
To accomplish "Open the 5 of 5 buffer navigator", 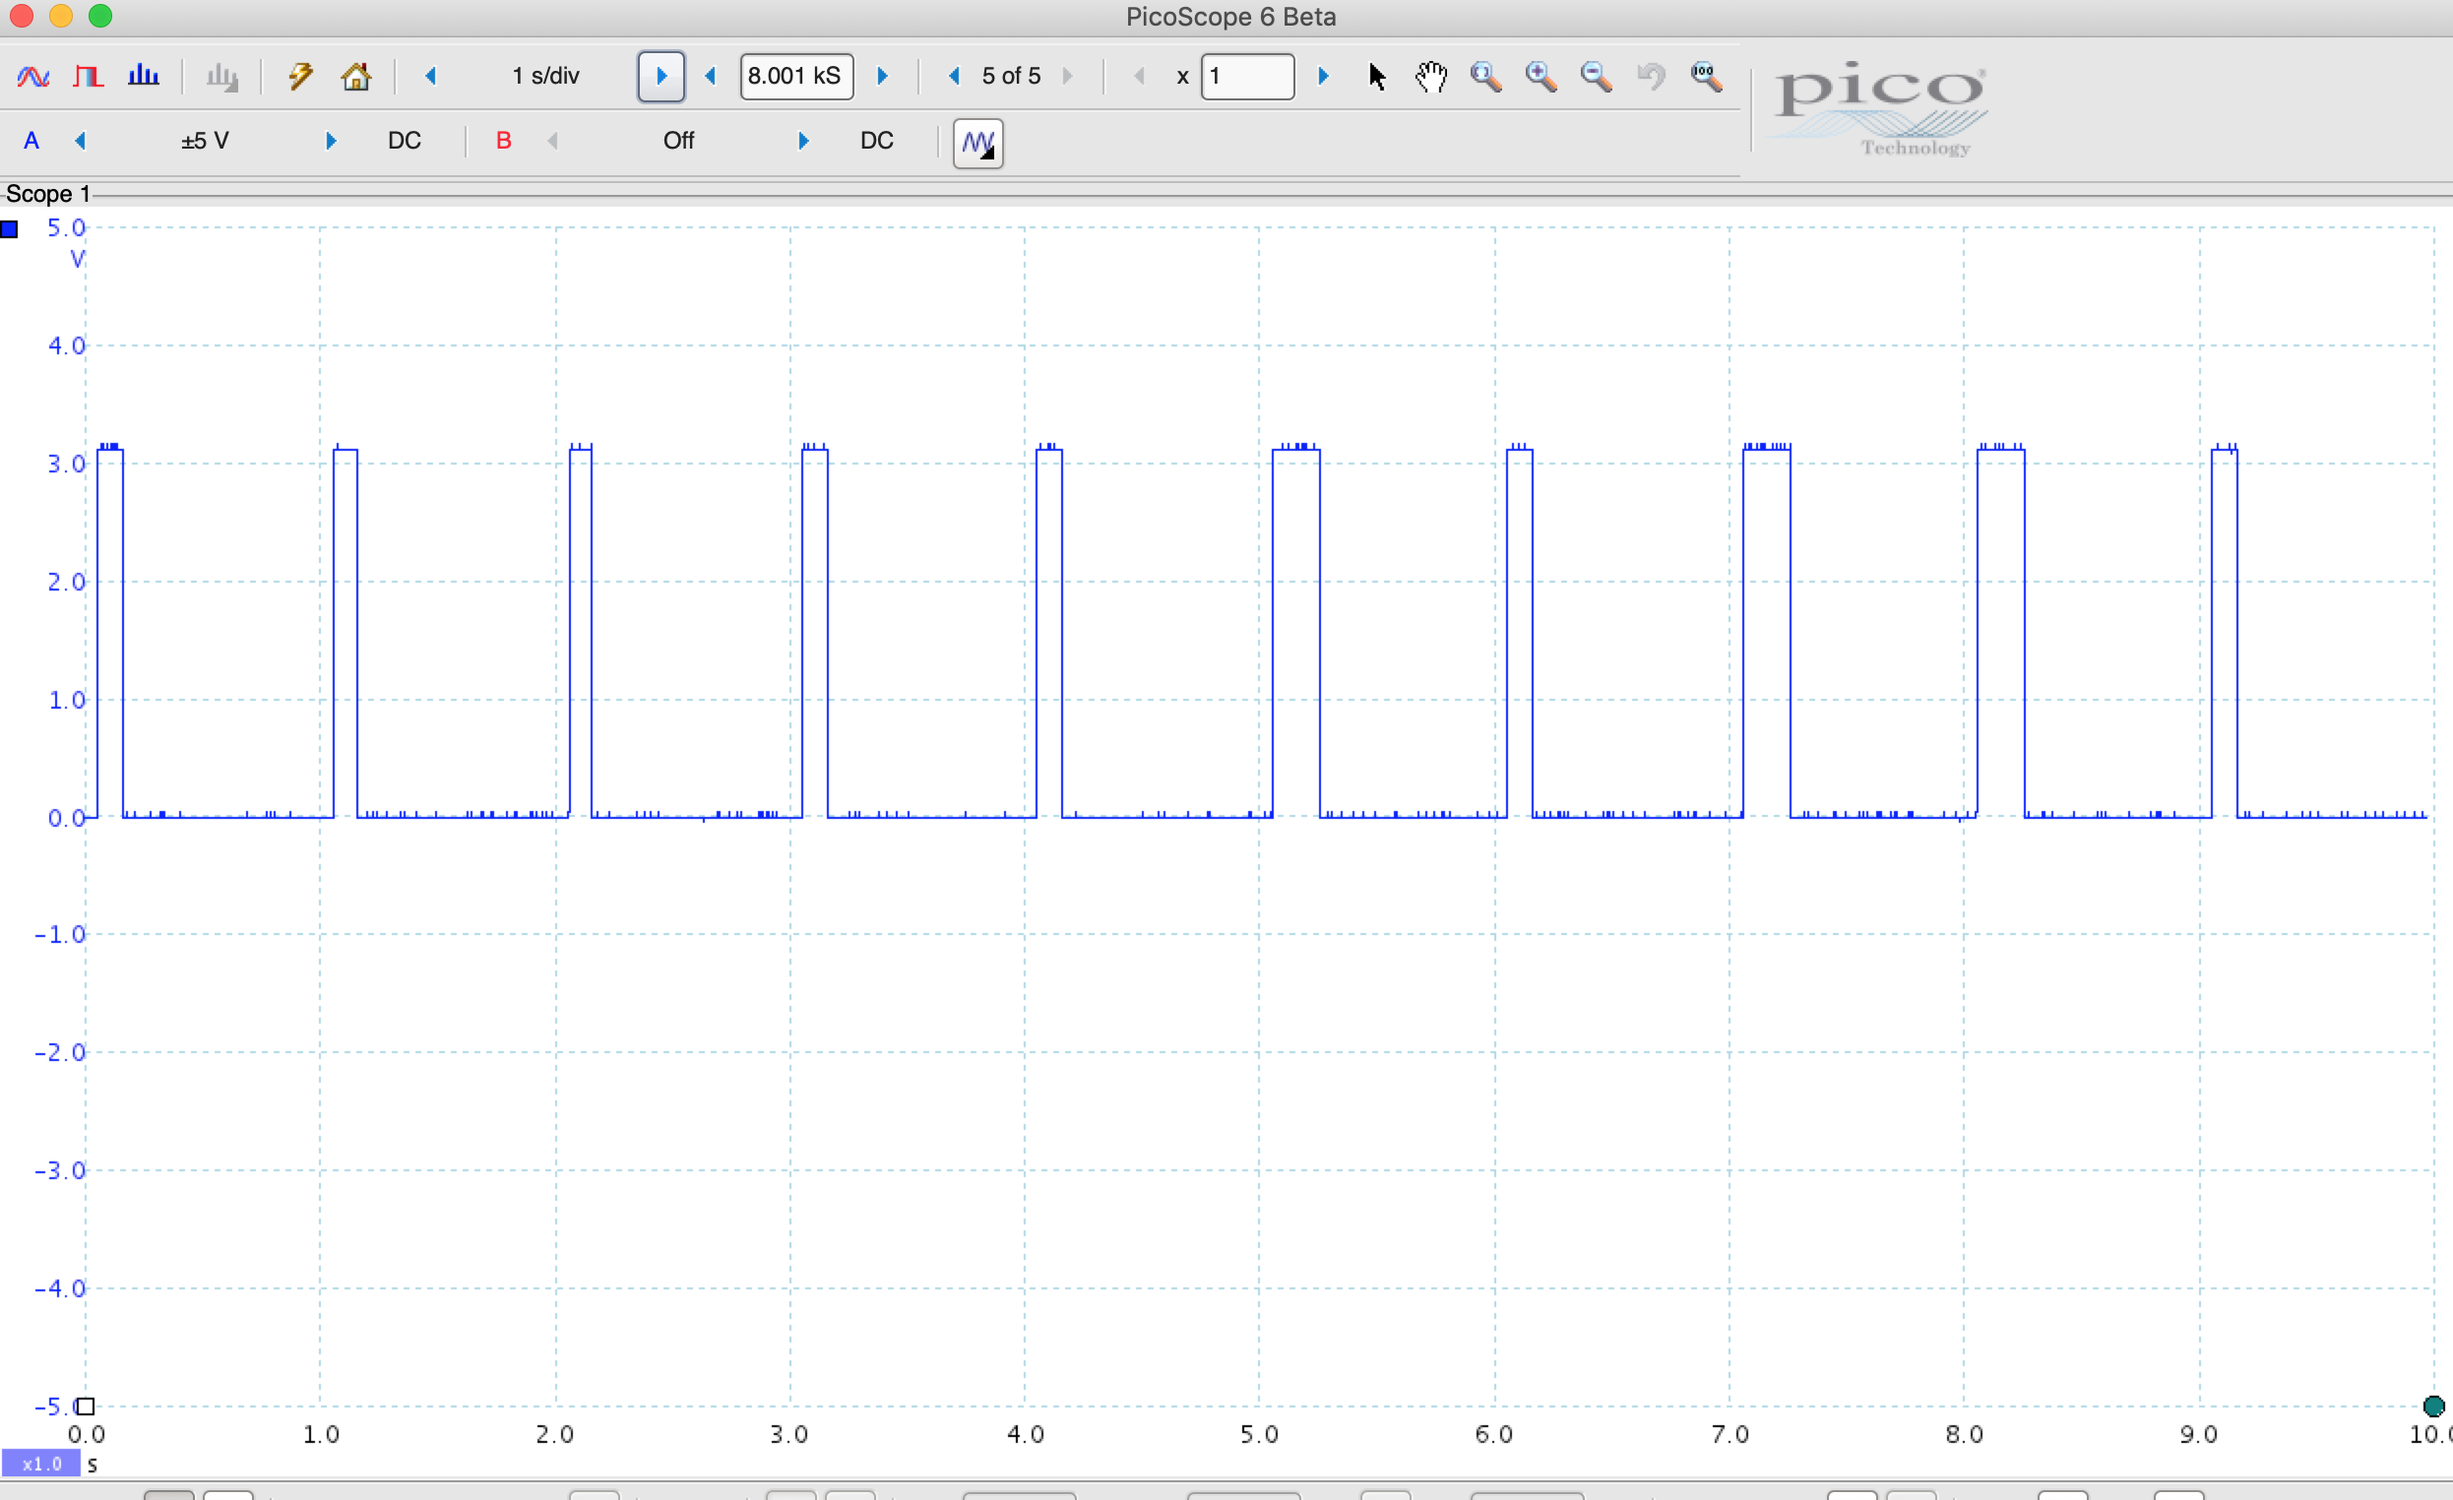I will pyautogui.click(x=1012, y=76).
